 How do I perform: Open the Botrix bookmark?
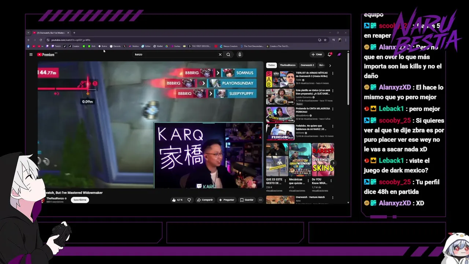pyautogui.click(x=103, y=46)
